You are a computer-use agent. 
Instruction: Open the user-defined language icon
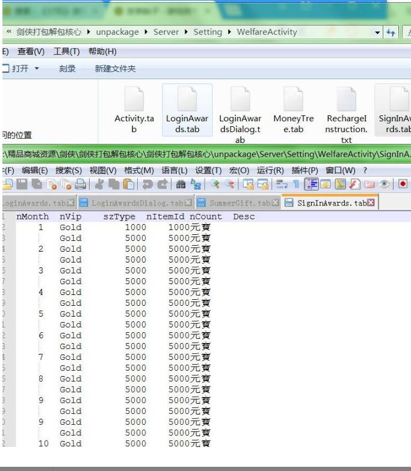click(326, 184)
